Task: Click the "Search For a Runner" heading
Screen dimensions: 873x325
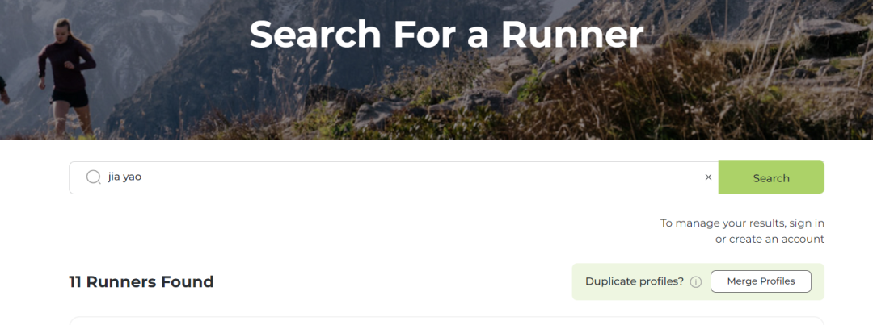Action: coord(446,35)
